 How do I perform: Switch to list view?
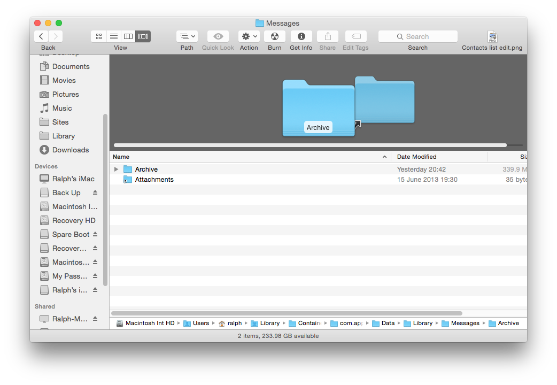(x=114, y=36)
